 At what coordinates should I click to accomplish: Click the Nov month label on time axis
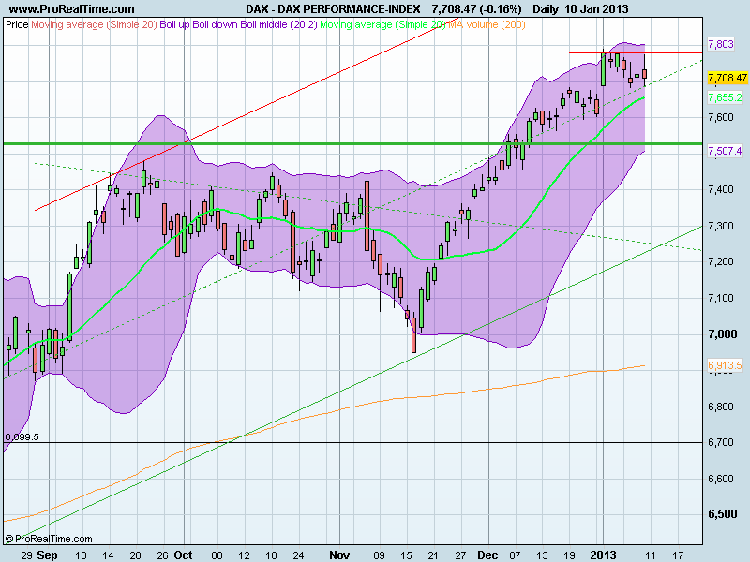click(339, 555)
